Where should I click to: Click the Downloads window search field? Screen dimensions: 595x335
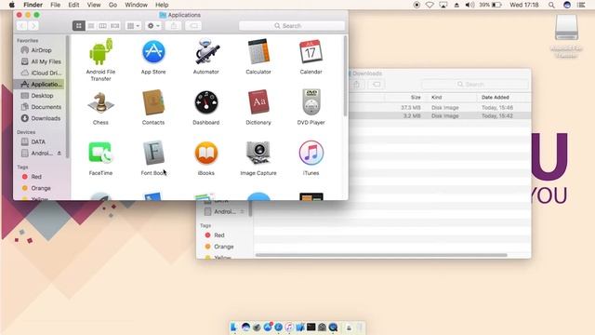pos(475,85)
